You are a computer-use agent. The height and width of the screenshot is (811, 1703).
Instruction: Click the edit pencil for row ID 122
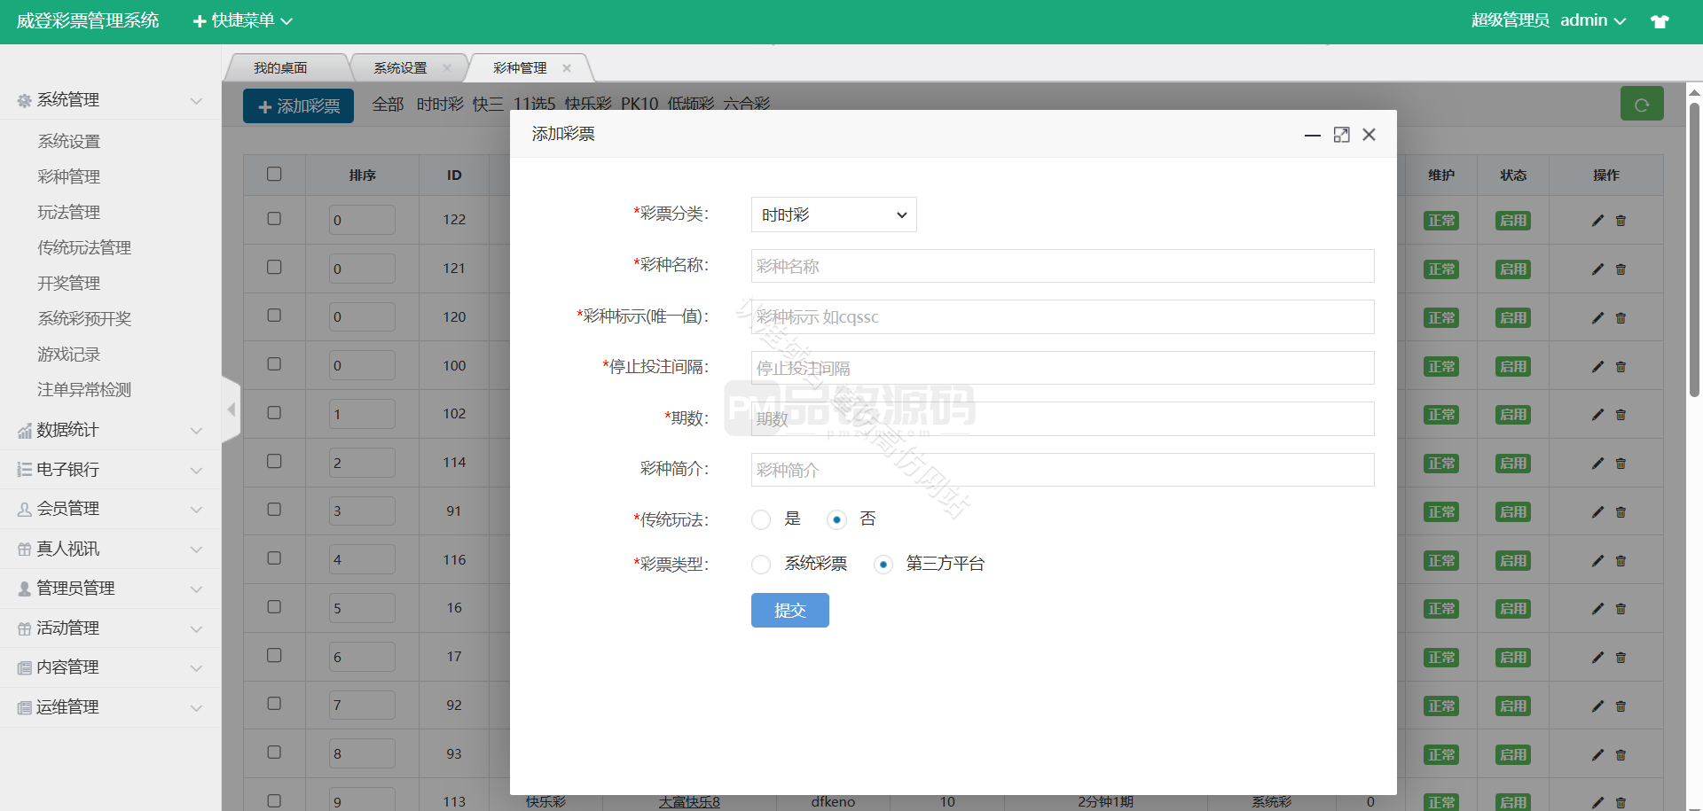[x=1597, y=221]
